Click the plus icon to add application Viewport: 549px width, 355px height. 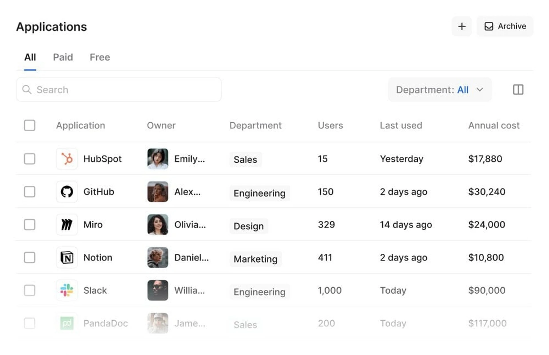[462, 26]
